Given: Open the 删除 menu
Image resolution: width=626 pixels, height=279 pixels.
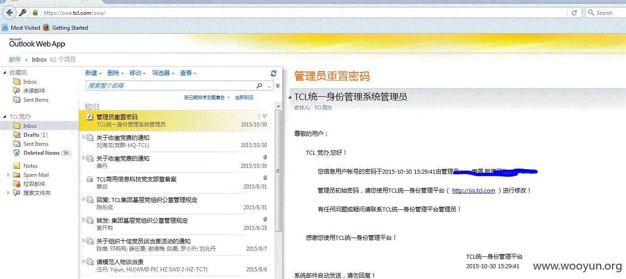Looking at the screenshot, I should point(116,73).
